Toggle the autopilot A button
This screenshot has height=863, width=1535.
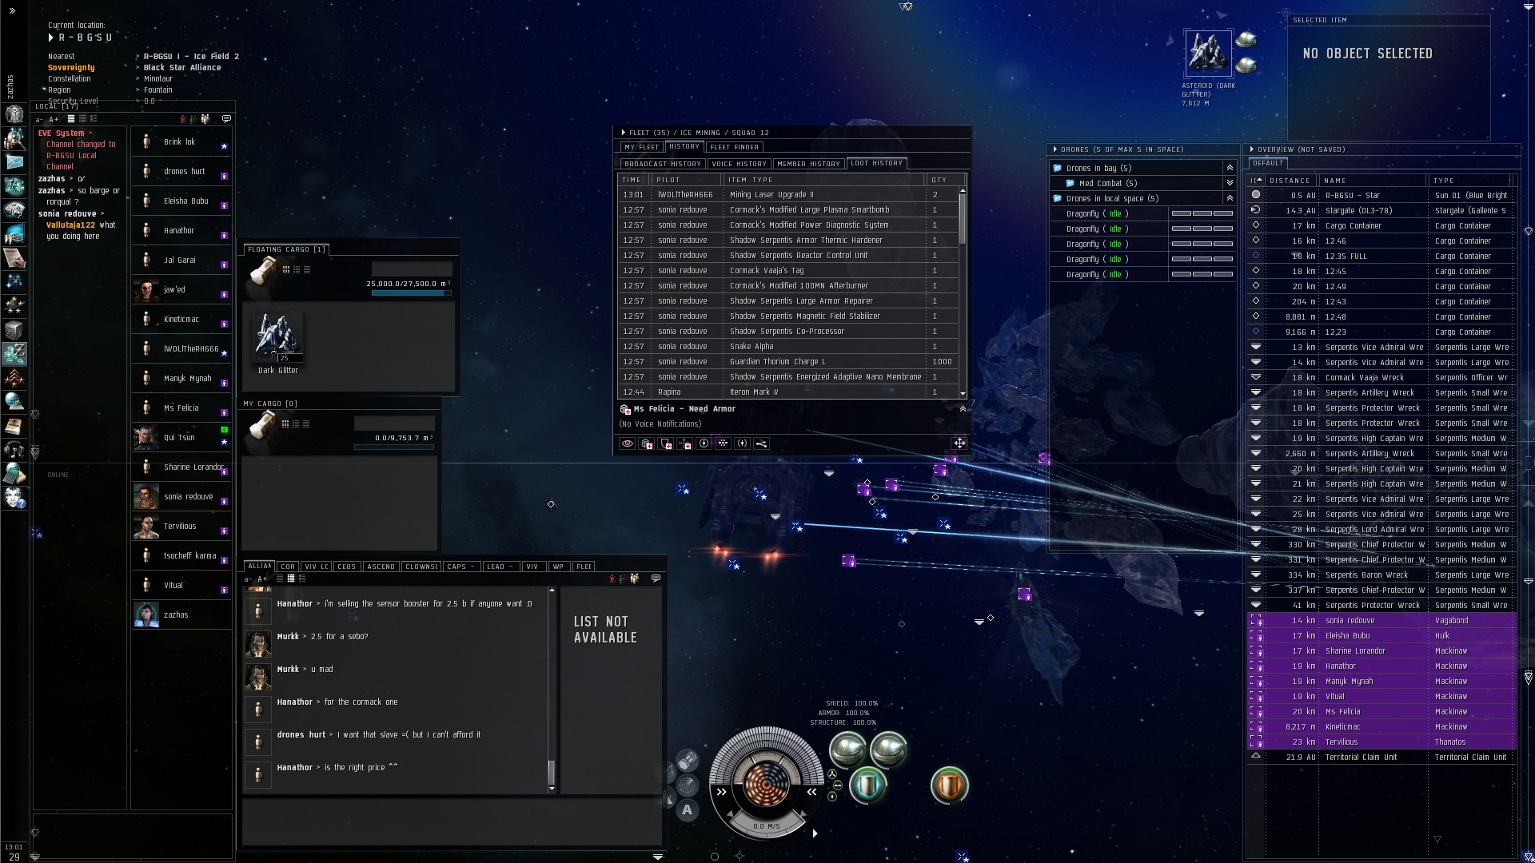[687, 809]
